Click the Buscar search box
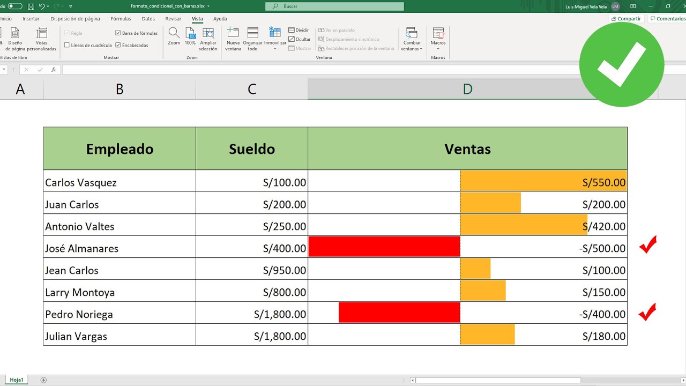Screen dimensions: 686x386 pos(335,6)
